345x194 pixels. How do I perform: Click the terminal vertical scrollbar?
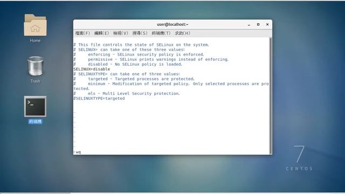pos(270,96)
